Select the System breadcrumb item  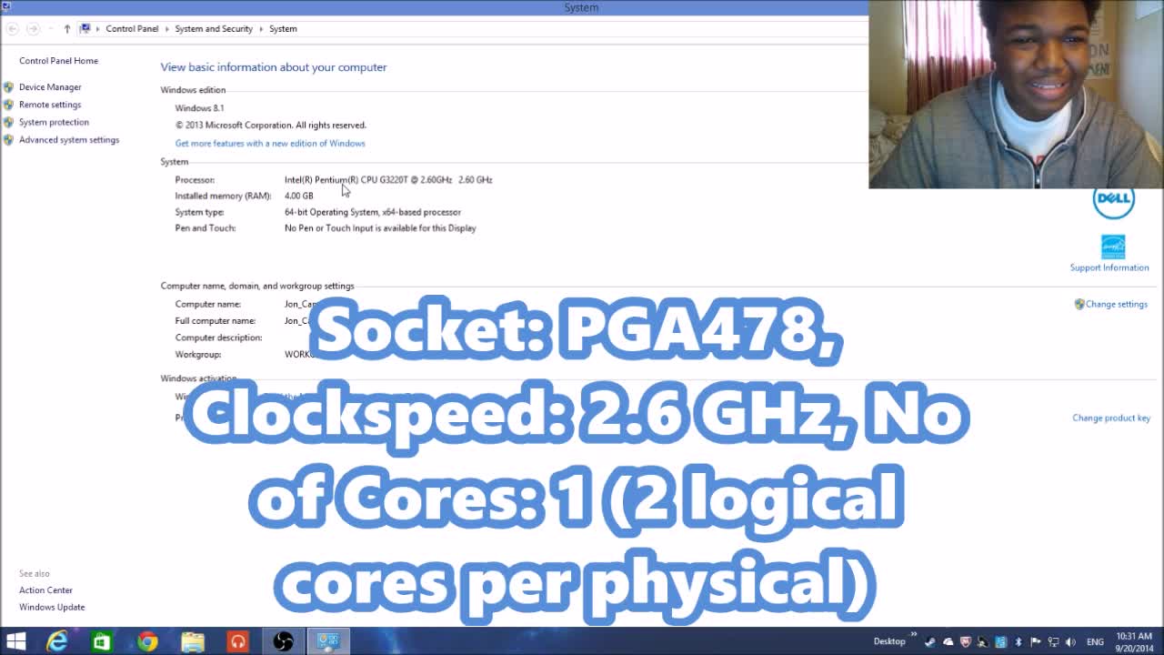click(x=283, y=29)
